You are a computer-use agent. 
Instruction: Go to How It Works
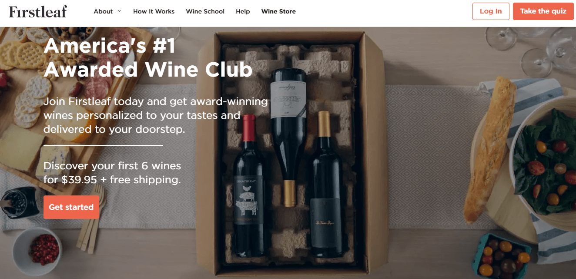tap(154, 11)
